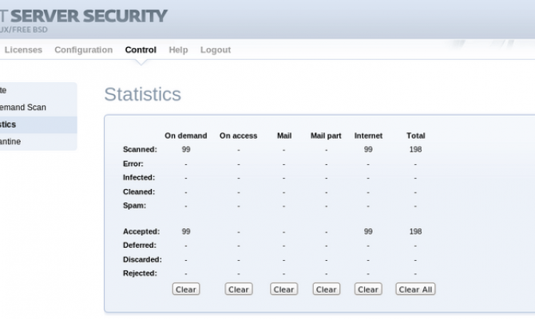Open the Licenses menu
The width and height of the screenshot is (535, 319).
[x=23, y=49]
